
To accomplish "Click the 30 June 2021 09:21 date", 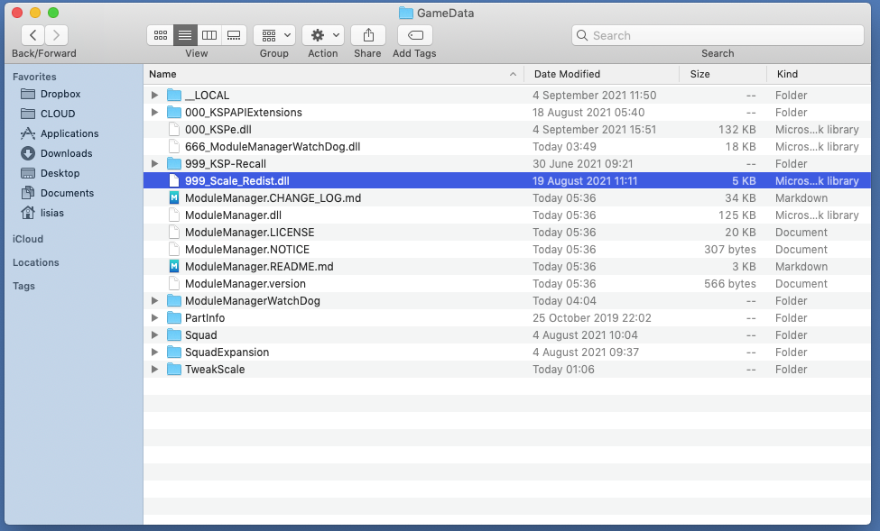I will click(582, 164).
